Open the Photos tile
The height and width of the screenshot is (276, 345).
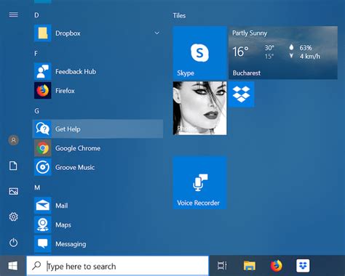point(199,108)
